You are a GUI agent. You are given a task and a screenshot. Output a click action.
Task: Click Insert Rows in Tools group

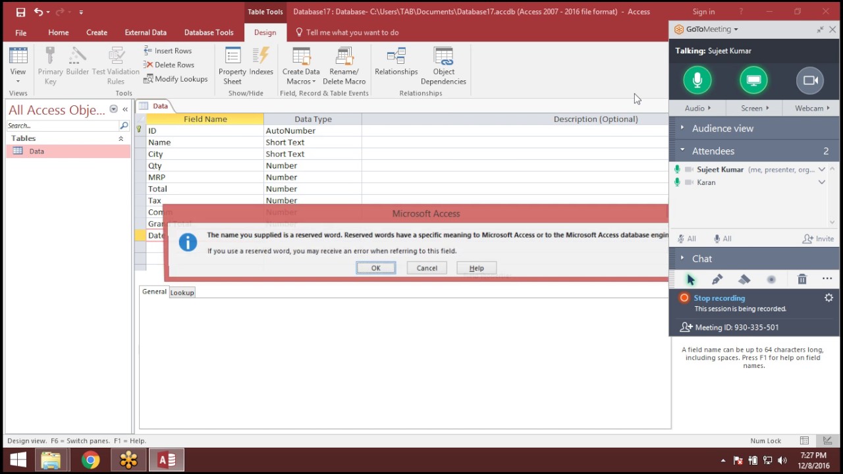pyautogui.click(x=168, y=51)
